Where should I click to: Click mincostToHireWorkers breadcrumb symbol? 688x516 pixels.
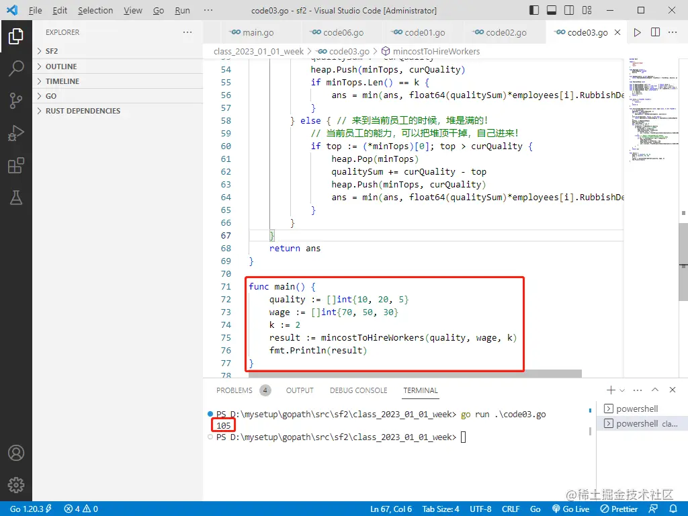click(431, 51)
